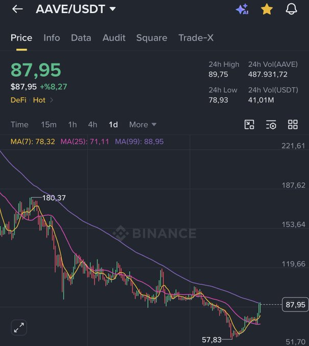Open chart indicator settings icon
This screenshot has height=346, width=309.
click(x=271, y=125)
